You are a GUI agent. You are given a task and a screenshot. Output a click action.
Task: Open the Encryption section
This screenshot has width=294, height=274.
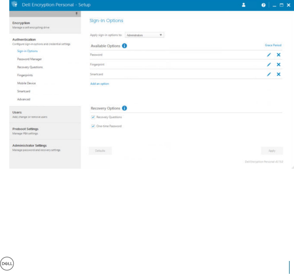[x=45, y=25]
